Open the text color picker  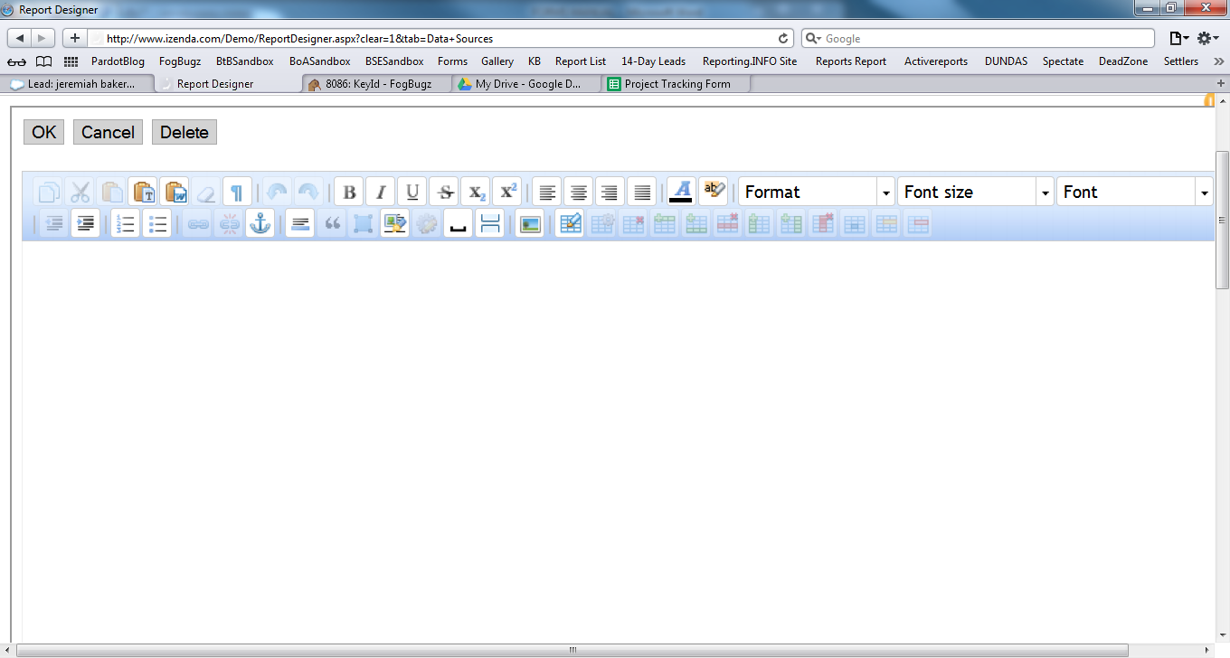pyautogui.click(x=682, y=192)
